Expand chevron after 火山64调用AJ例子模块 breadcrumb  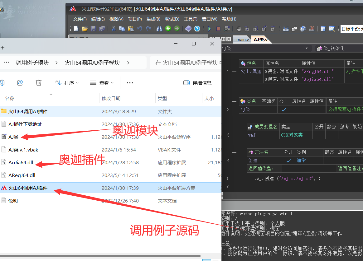pyautogui.click(x=128, y=63)
